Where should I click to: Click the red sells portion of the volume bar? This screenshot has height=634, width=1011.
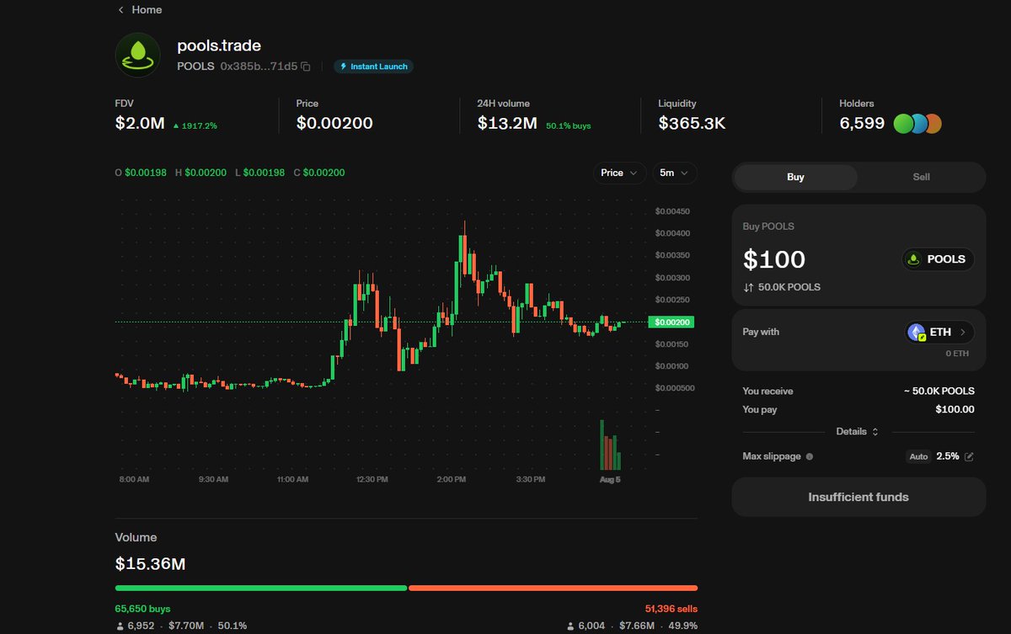click(x=554, y=588)
